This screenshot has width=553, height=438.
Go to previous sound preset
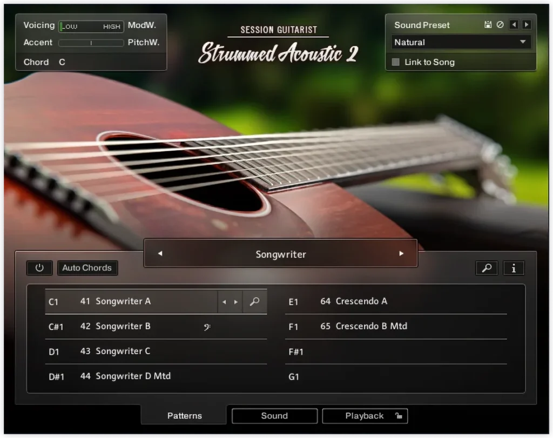(x=514, y=25)
